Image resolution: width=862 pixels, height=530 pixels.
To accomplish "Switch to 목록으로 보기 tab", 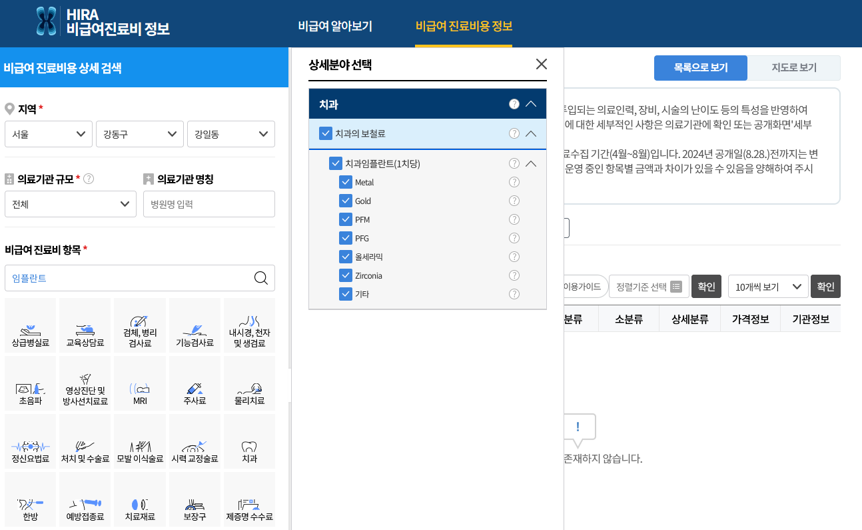I will pos(701,68).
